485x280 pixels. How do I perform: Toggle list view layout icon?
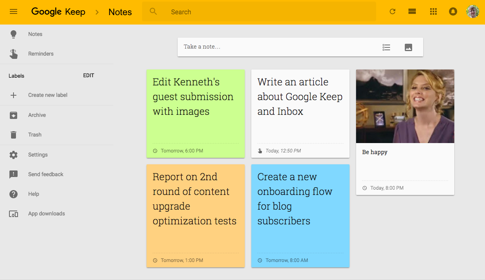click(412, 12)
